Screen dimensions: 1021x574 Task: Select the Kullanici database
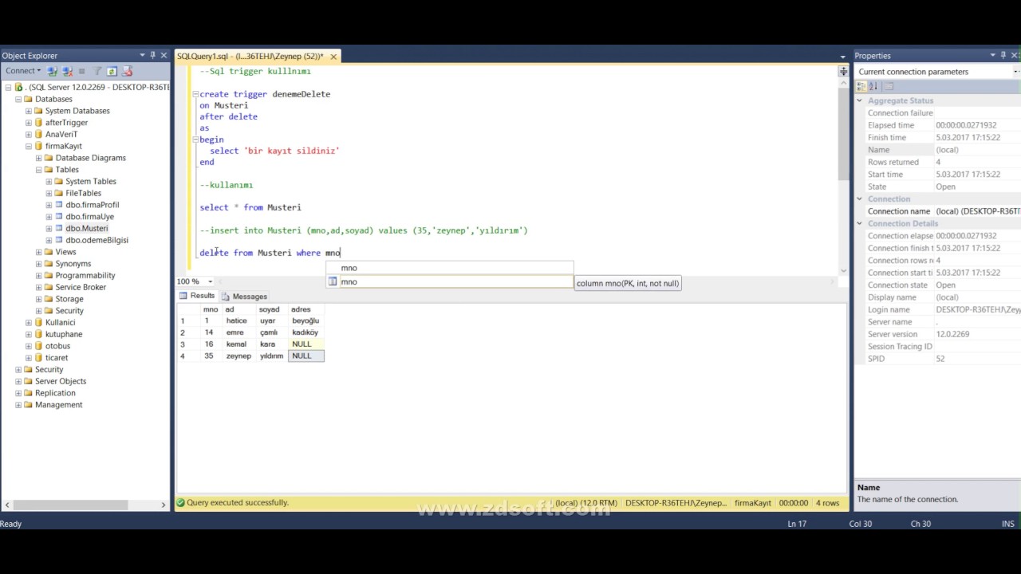tap(60, 322)
